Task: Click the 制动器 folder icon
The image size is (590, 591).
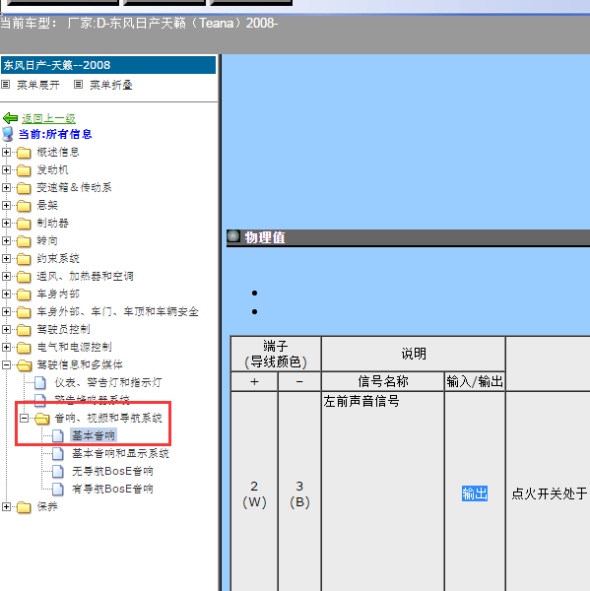Action: pos(24,224)
